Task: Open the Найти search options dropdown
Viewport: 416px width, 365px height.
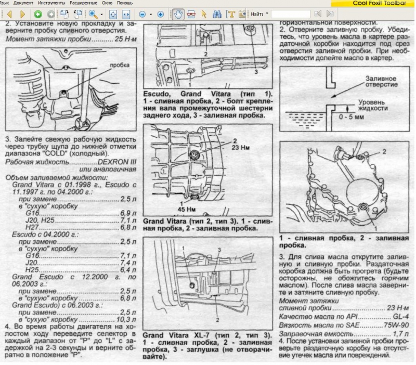Action: tap(267, 14)
